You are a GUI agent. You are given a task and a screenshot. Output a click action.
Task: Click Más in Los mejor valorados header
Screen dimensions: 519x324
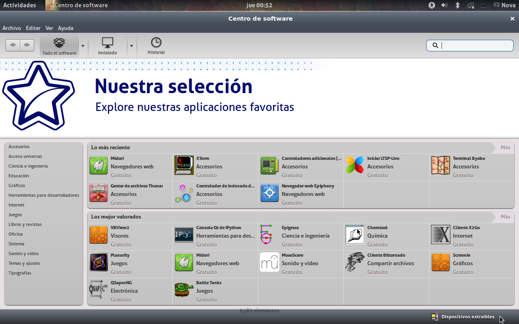pos(505,217)
